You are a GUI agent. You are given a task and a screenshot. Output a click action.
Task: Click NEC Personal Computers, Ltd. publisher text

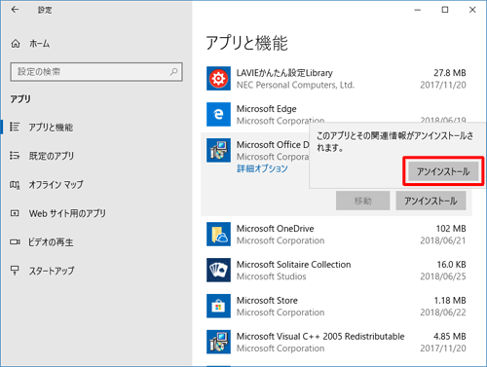(295, 85)
